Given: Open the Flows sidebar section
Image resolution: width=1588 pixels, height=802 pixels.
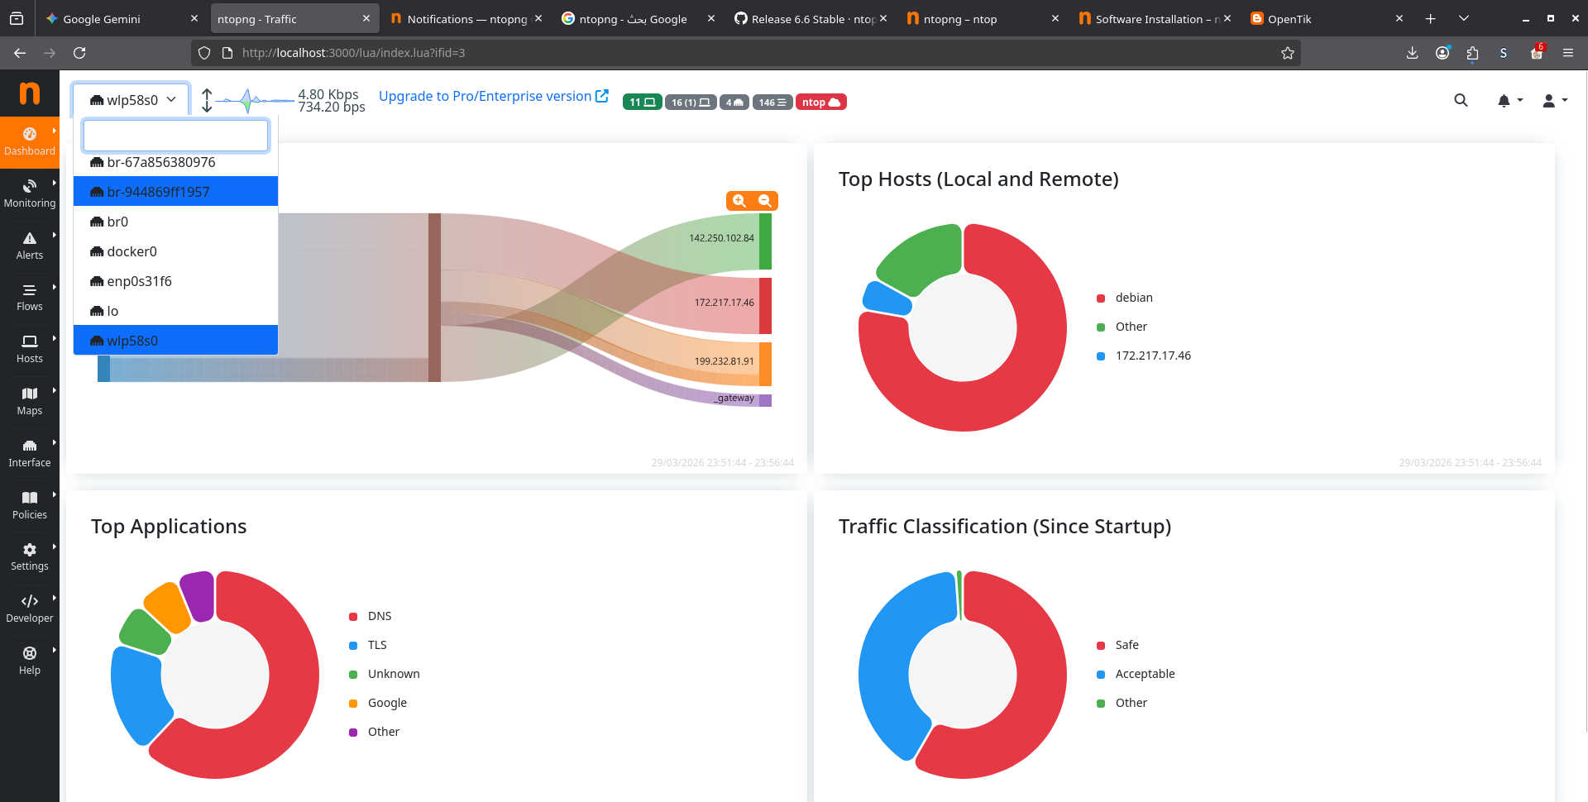Looking at the screenshot, I should coord(29,298).
